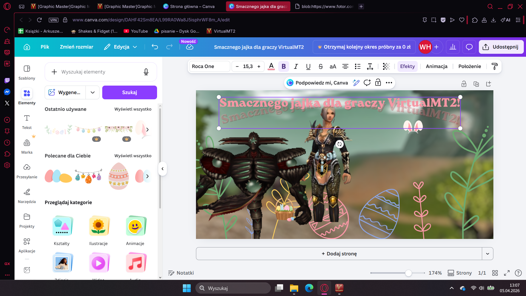526x296 pixels.
Task: Toggle italic formatting on text
Action: point(296,66)
